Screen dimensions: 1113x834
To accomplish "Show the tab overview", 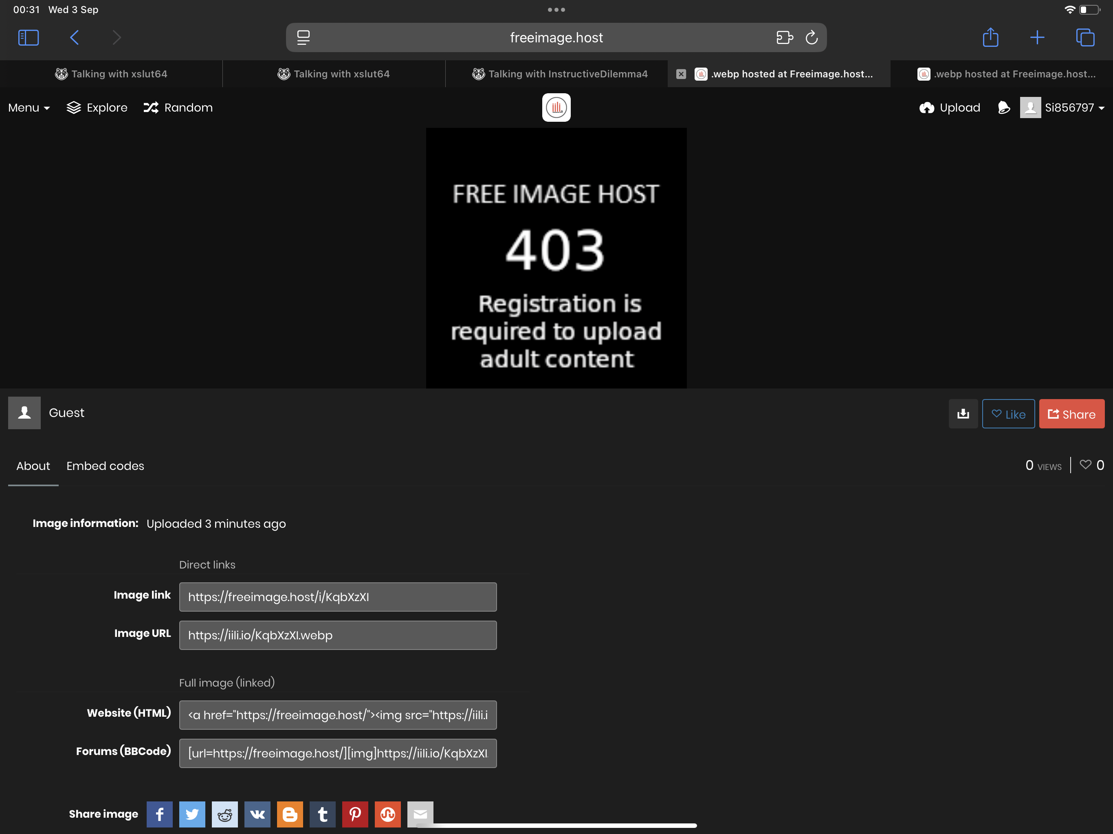I will (x=1085, y=38).
